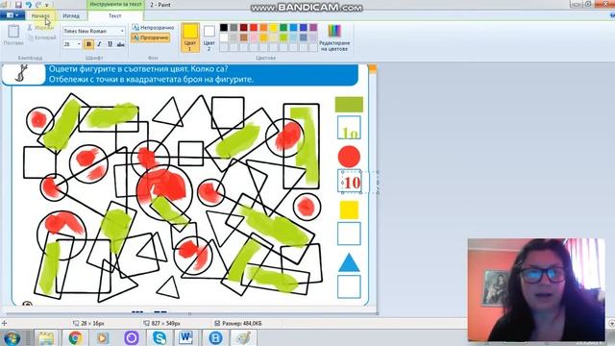Select the Цвят 2 color slot

pos(209,37)
